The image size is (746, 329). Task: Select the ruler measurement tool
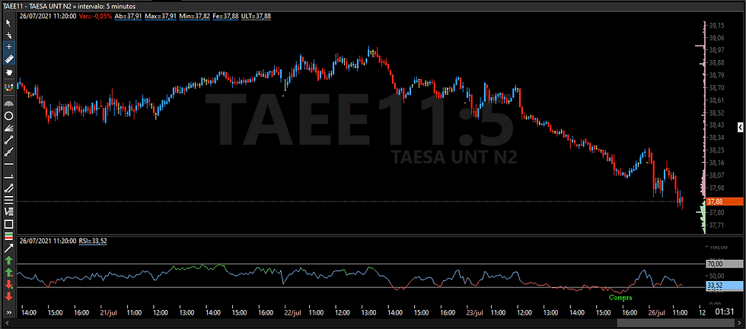[x=8, y=59]
